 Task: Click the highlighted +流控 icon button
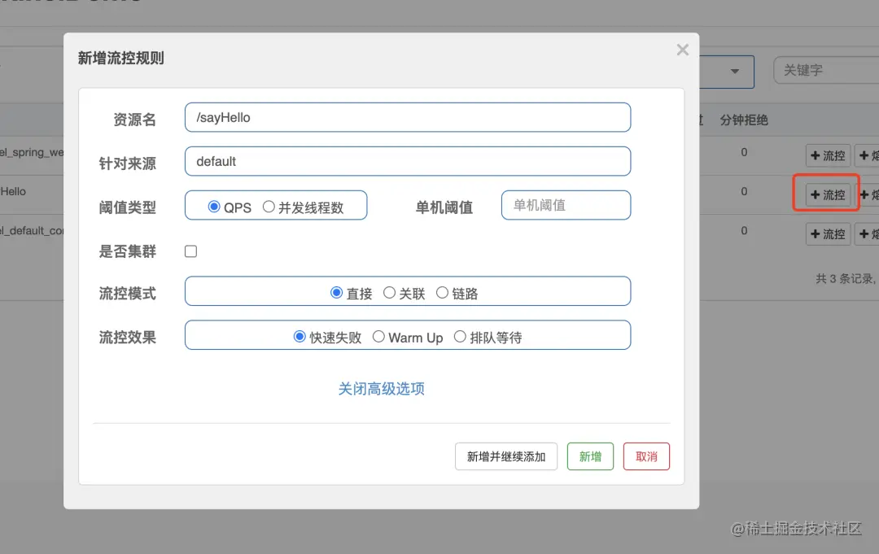[826, 193]
